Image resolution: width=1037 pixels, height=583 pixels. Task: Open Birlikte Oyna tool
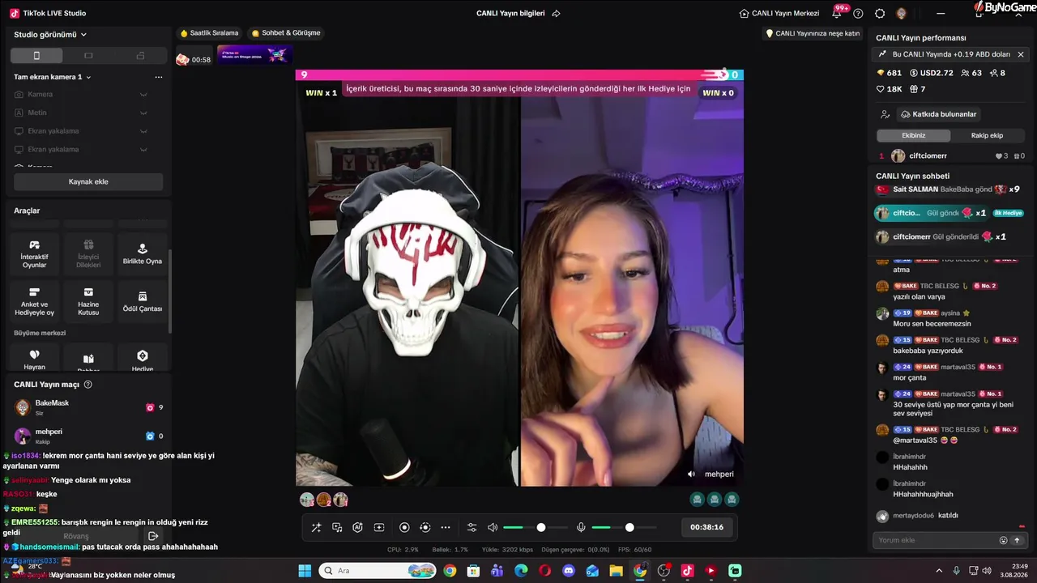click(143, 253)
